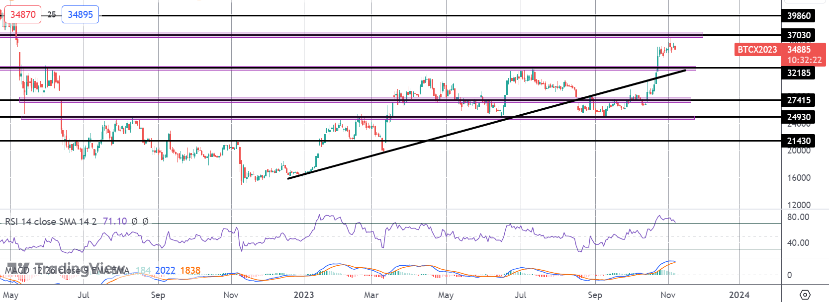The image size is (829, 302).
Task: Click the signal value 1838
Action: [x=190, y=271]
